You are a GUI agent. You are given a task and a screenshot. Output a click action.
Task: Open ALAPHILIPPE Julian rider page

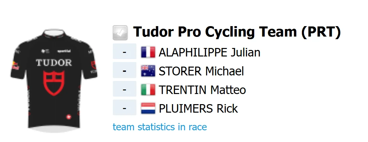(210, 52)
